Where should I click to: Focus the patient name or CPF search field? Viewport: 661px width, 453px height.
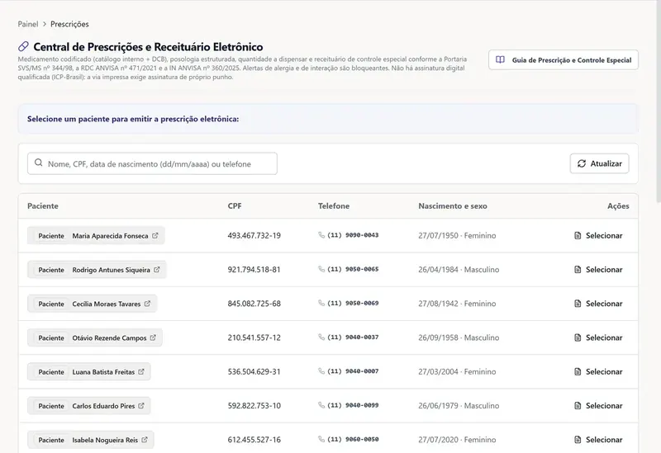coord(152,163)
